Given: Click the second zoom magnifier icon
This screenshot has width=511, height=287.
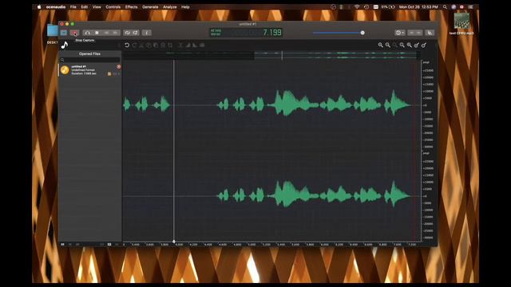Looking at the screenshot, I should pyautogui.click(x=388, y=45).
